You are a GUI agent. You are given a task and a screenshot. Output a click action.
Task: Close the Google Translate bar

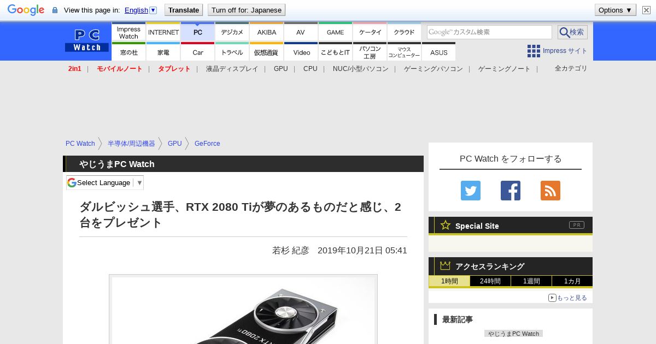(646, 10)
